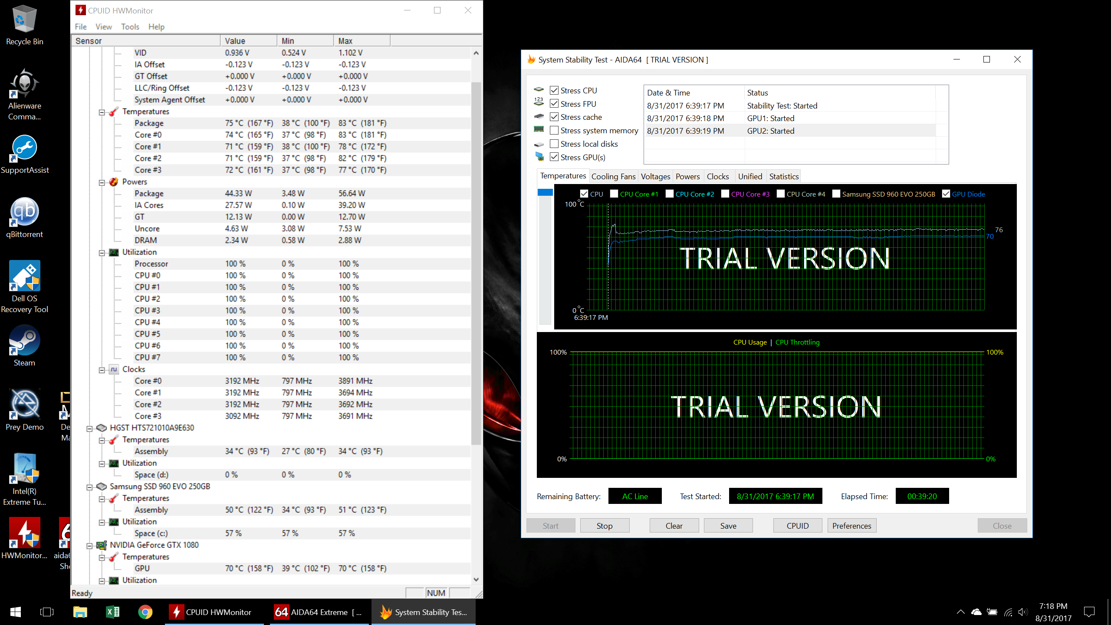This screenshot has height=625, width=1111.
Task: Click the NVIDIA GeForce GTX 1080 device icon
Action: (x=102, y=545)
